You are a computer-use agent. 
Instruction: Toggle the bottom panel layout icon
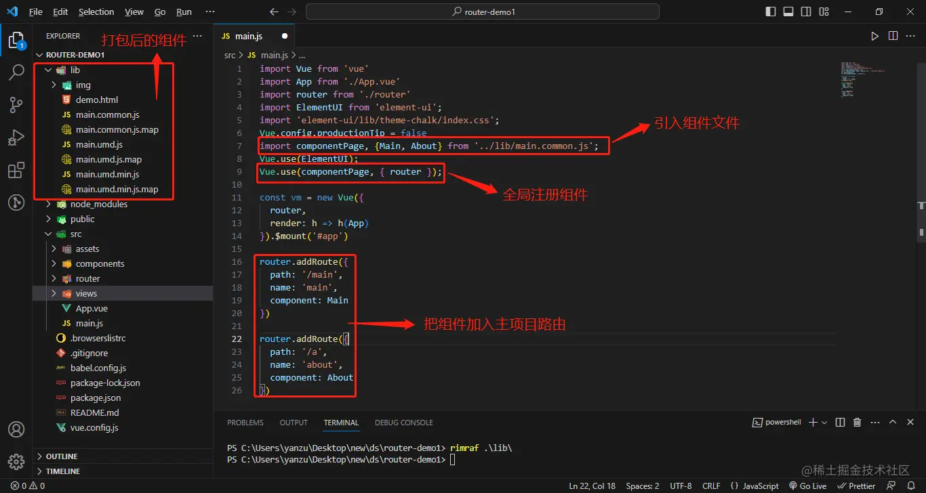(x=788, y=12)
